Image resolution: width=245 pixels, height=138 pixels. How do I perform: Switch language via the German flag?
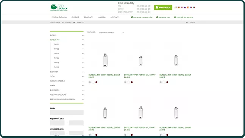(x=179, y=7)
